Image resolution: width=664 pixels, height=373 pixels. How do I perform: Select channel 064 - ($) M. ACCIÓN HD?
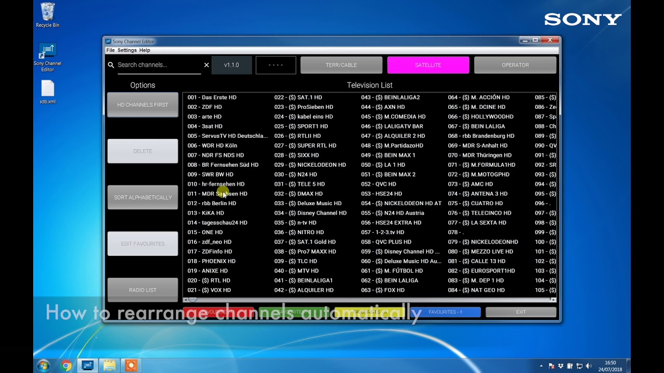pos(478,97)
